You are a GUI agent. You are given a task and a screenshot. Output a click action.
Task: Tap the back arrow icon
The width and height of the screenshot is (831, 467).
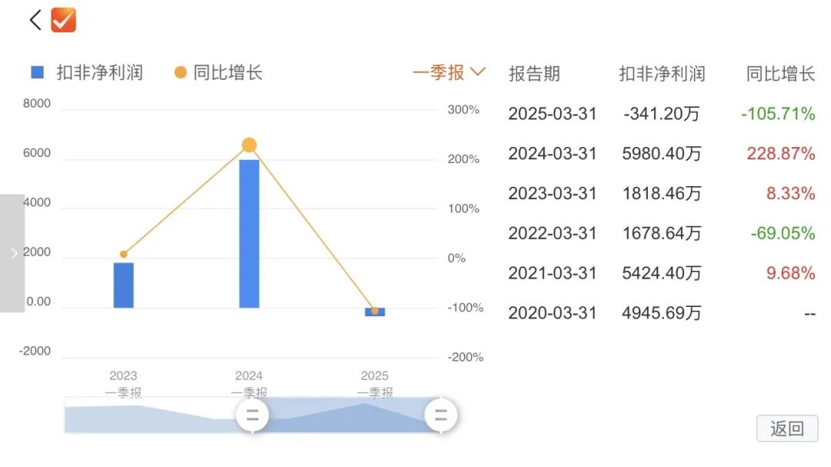(35, 20)
